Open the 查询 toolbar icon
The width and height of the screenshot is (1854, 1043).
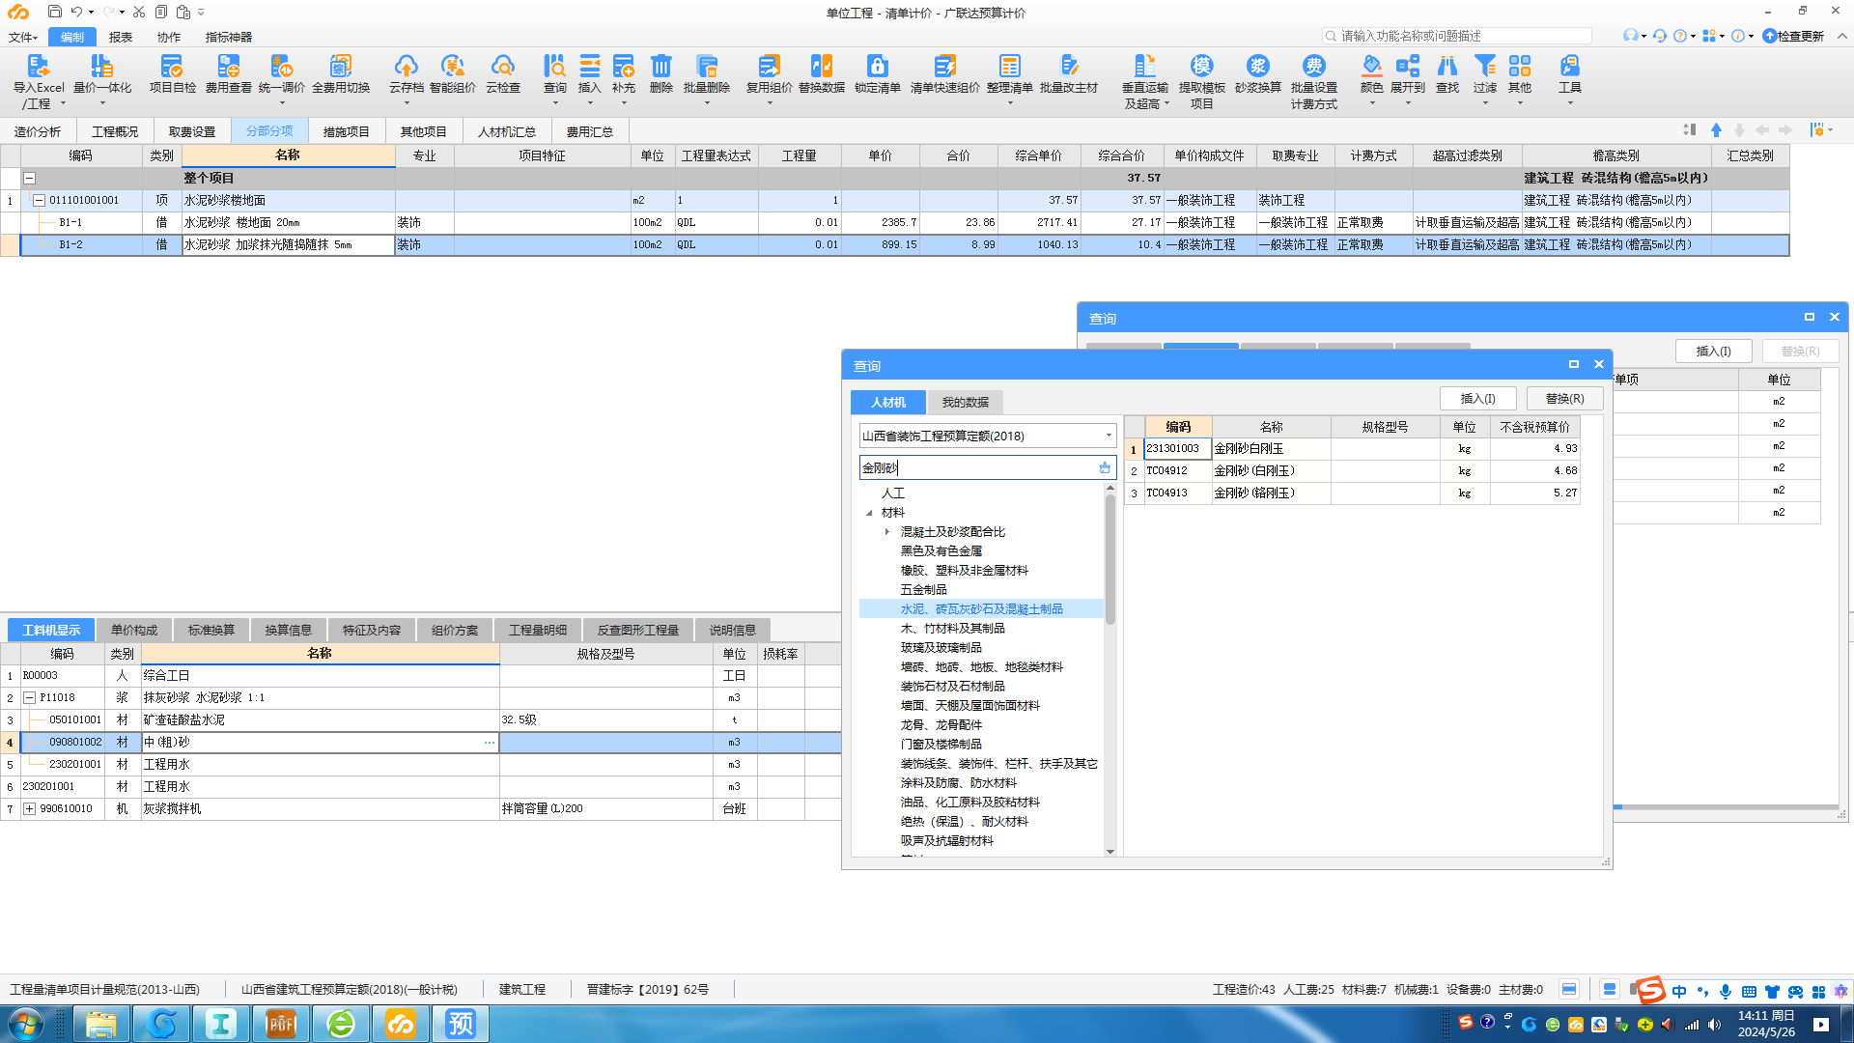[554, 66]
